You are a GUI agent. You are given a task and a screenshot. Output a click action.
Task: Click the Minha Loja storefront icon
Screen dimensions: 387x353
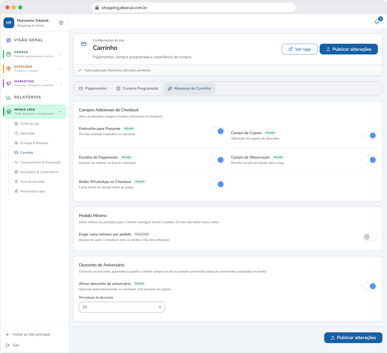[9, 112]
